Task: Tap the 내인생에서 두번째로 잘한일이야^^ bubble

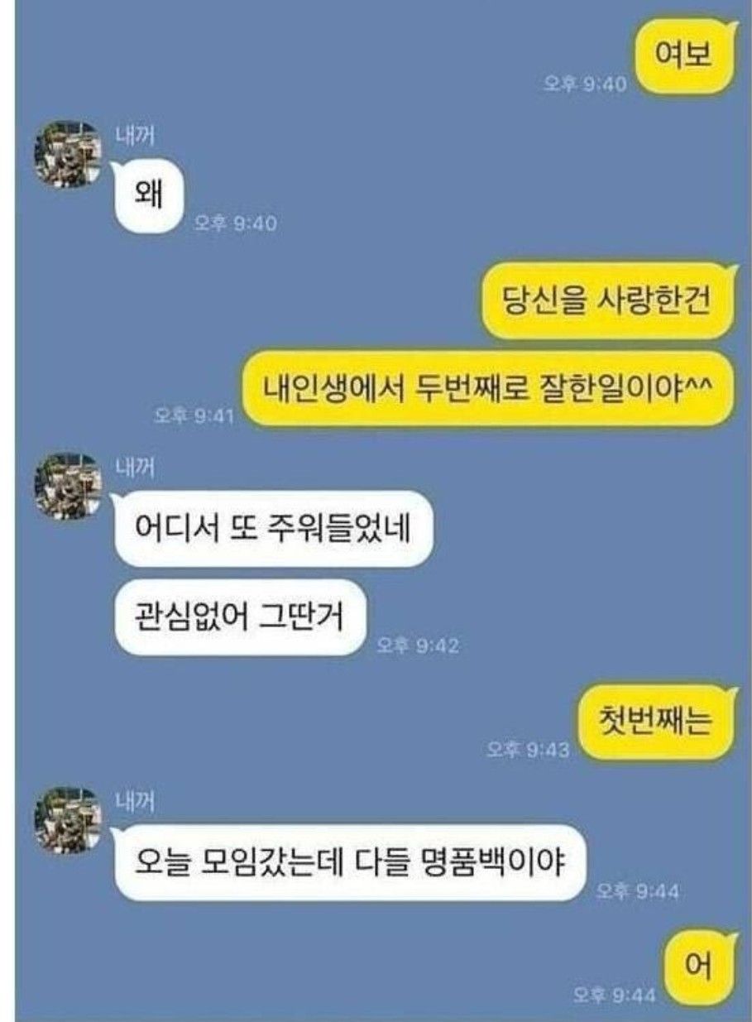Action: pos(488,387)
